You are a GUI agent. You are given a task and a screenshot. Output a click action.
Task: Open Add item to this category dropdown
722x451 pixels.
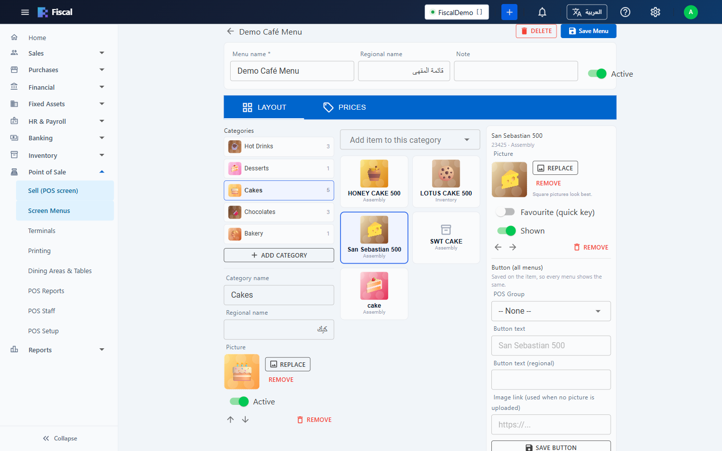410,140
